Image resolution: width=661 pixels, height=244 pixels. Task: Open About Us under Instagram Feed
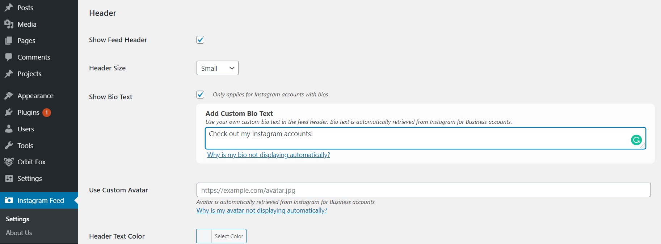(19, 233)
